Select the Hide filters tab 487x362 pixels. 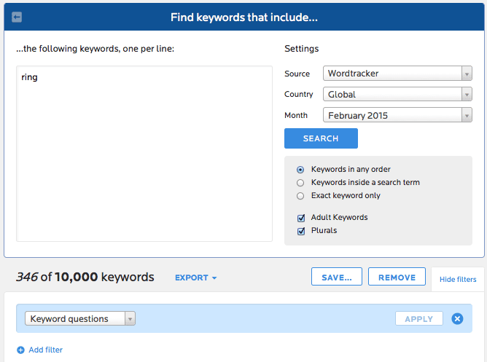point(458,279)
